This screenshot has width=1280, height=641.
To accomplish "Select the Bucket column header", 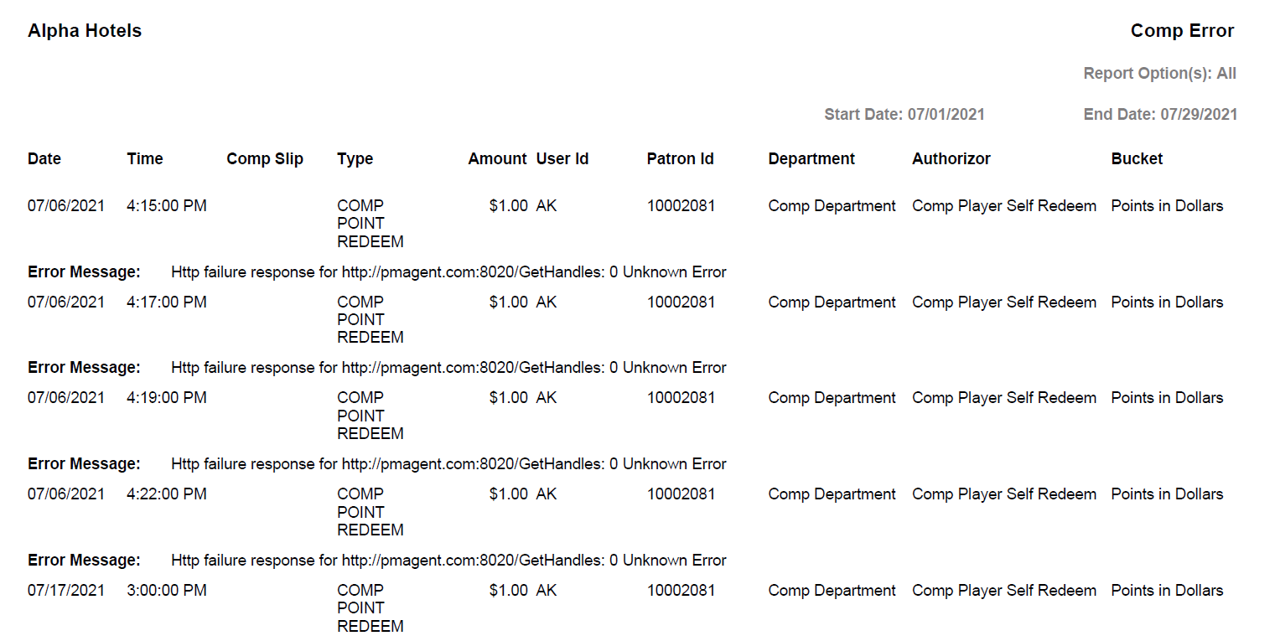I will pyautogui.click(x=1137, y=159).
